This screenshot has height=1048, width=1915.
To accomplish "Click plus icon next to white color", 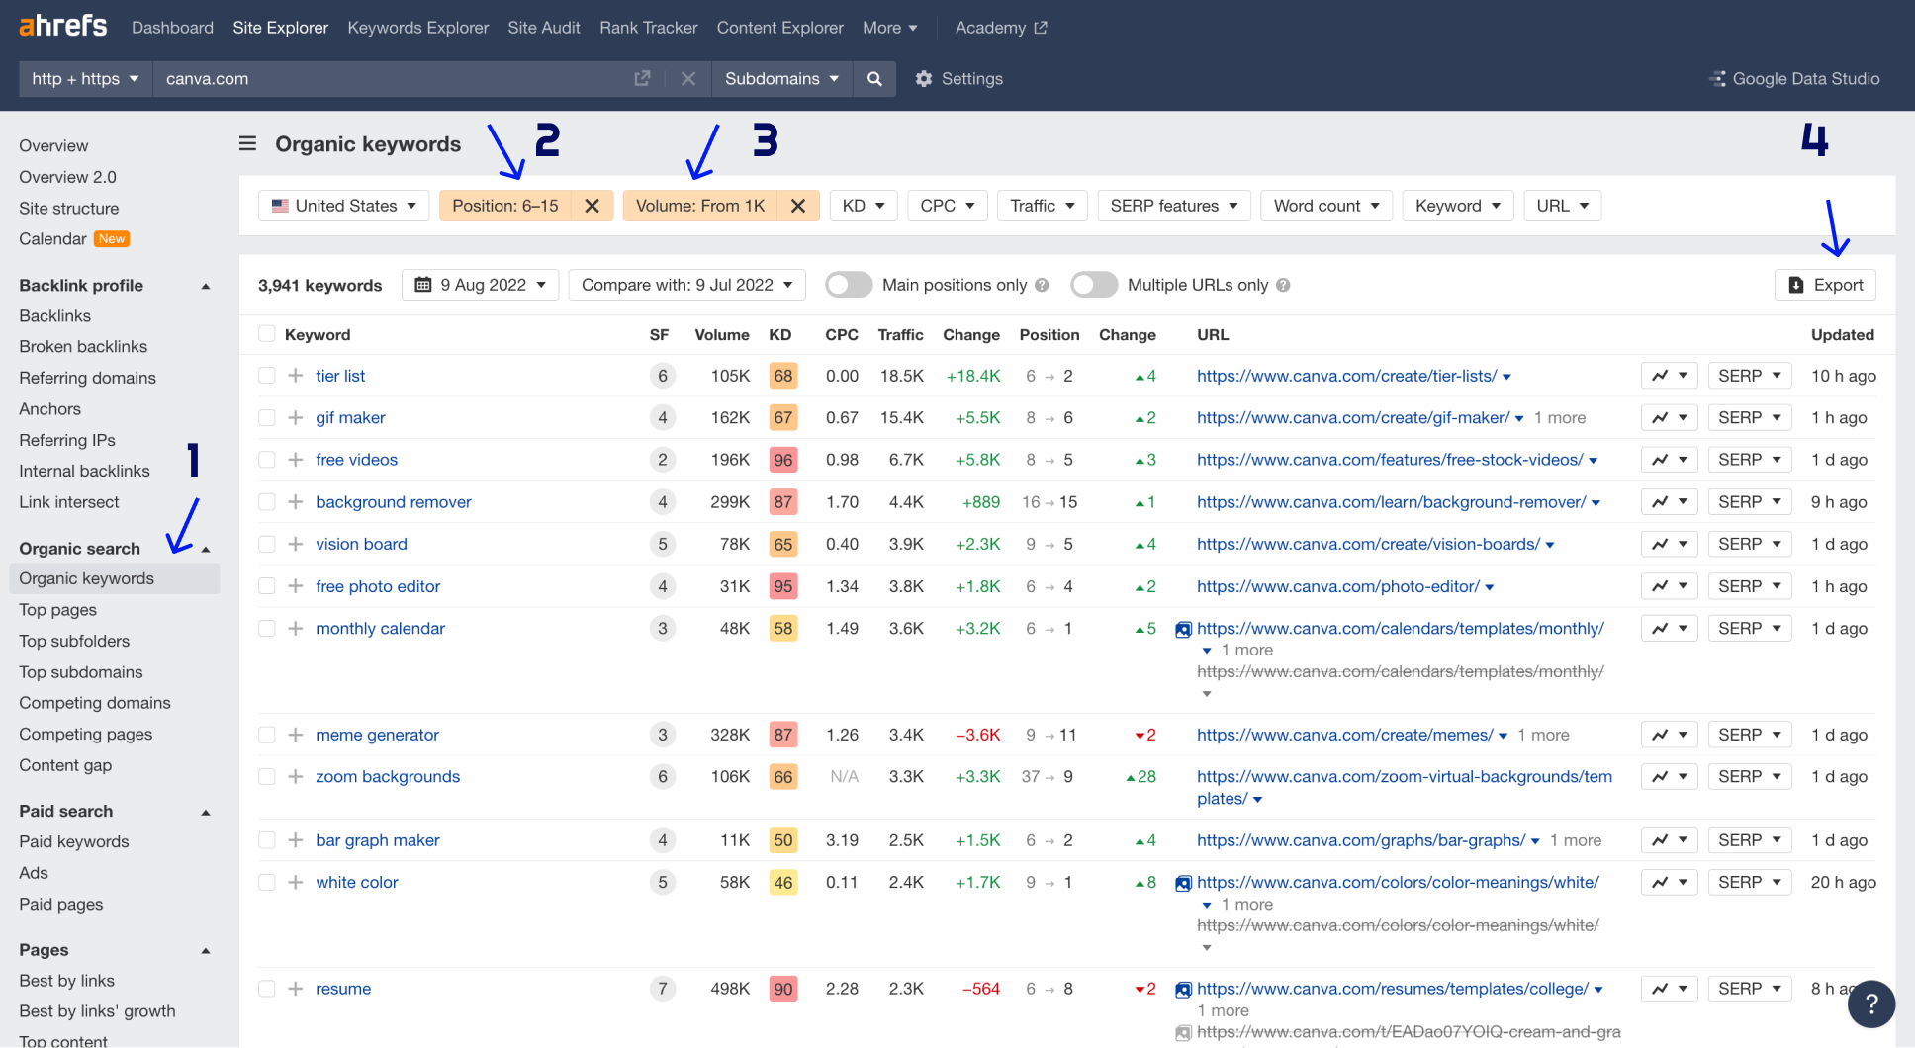I will (x=295, y=883).
